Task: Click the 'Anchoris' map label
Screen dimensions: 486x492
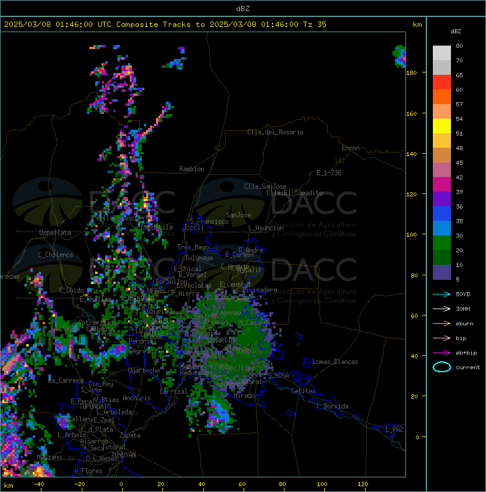Action: tap(137, 398)
